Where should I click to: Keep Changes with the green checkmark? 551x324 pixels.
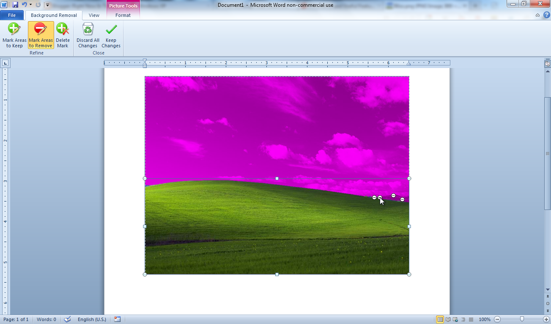point(111,35)
